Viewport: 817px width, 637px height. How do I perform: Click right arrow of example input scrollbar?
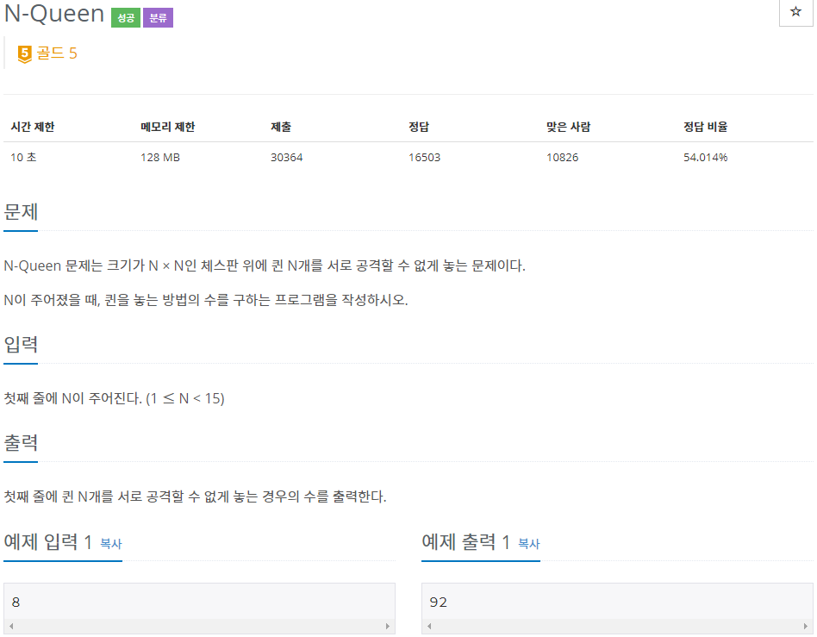(x=388, y=626)
